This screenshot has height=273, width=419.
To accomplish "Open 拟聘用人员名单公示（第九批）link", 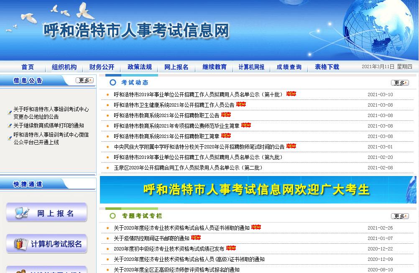I will [198, 157].
